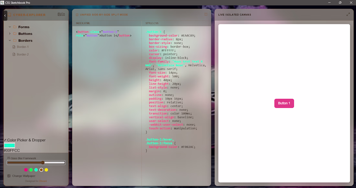The width and height of the screenshot is (356, 188).
Task: Select the brown theme color dot
Action: 41,170
